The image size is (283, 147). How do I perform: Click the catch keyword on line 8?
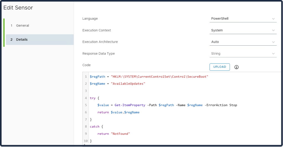[x=94, y=127]
